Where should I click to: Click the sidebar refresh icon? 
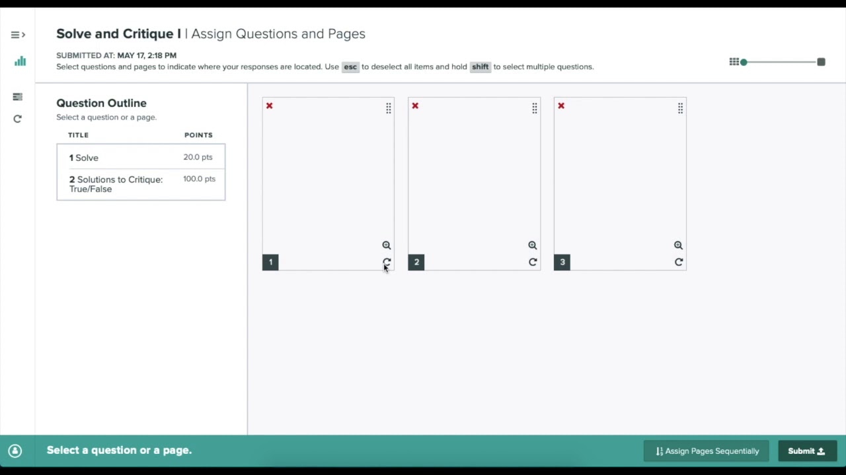tap(17, 119)
